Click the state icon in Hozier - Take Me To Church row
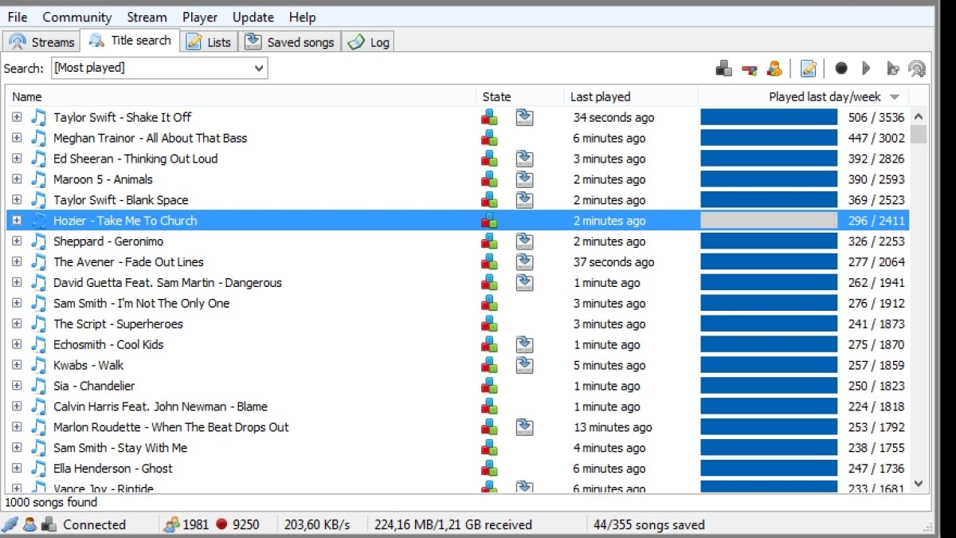 pos(489,221)
